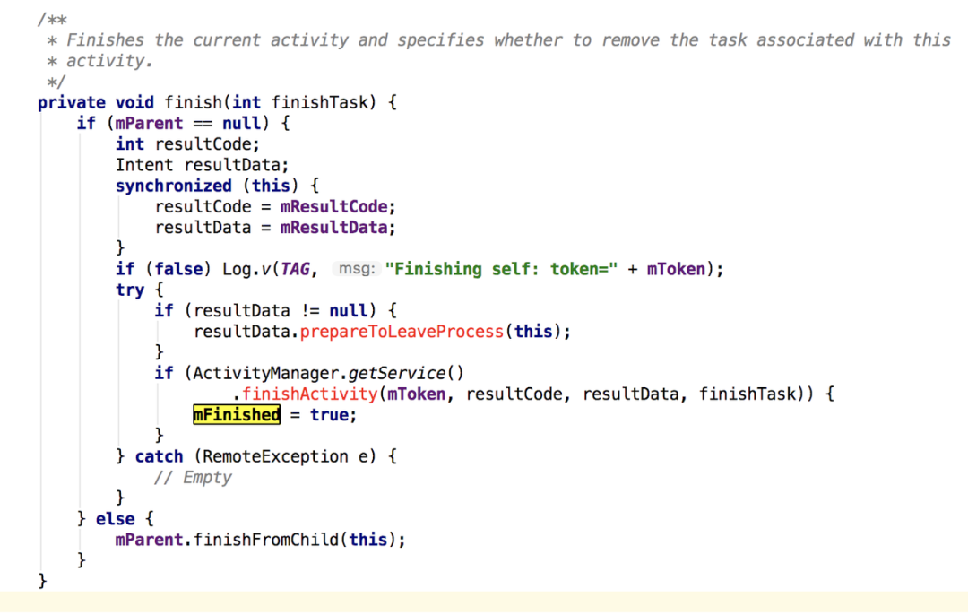968x615 pixels.
Task: Click the try keyword
Action: pyautogui.click(x=130, y=290)
